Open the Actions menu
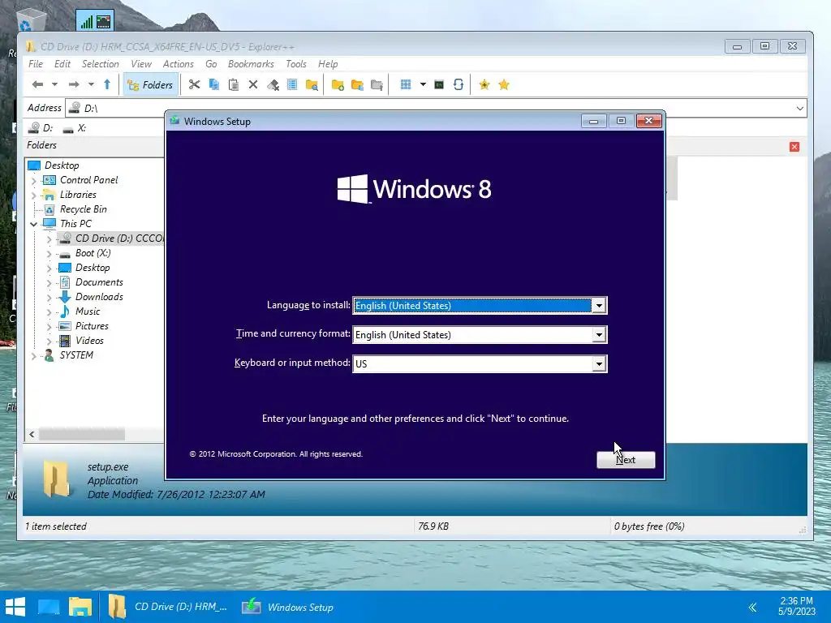 (x=178, y=64)
